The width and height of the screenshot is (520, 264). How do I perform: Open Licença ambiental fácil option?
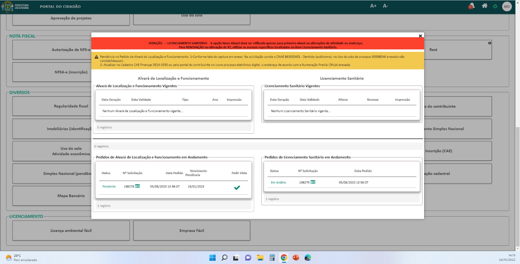coord(71,230)
